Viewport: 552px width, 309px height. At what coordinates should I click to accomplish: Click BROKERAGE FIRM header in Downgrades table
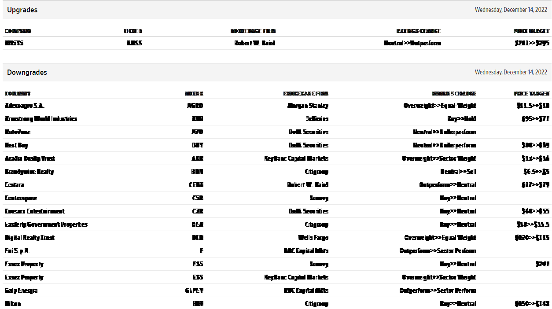(x=305, y=94)
